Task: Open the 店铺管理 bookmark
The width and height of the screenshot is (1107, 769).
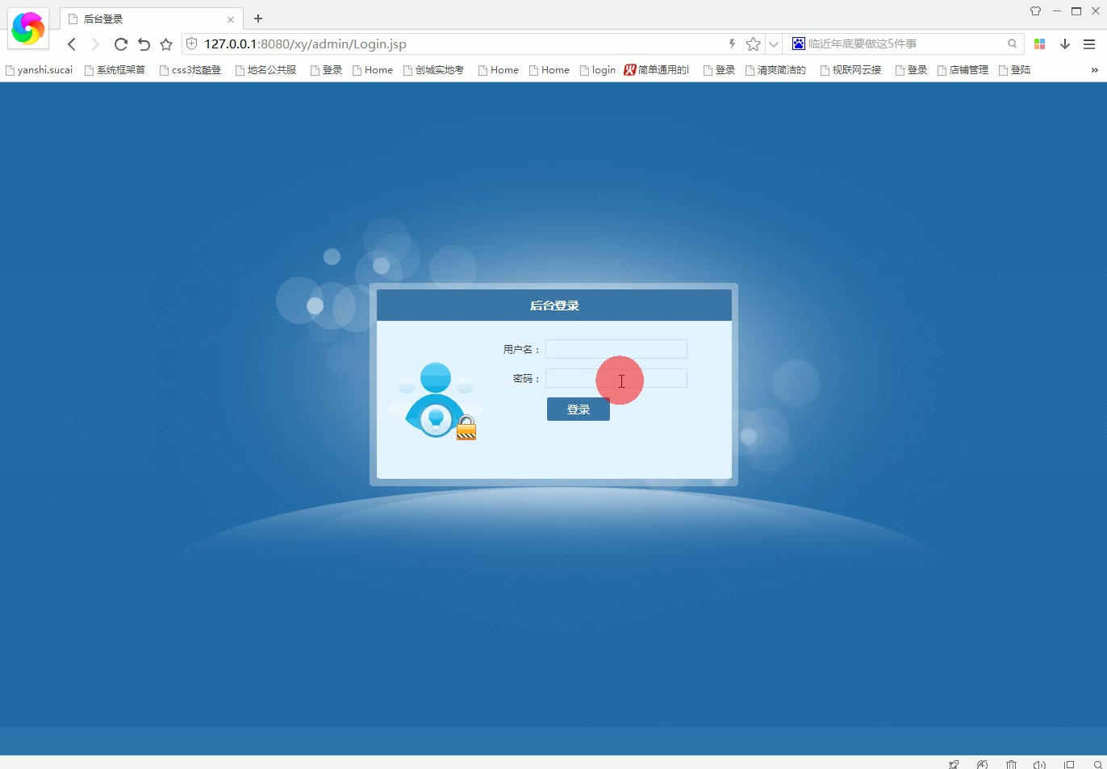Action: tap(963, 70)
